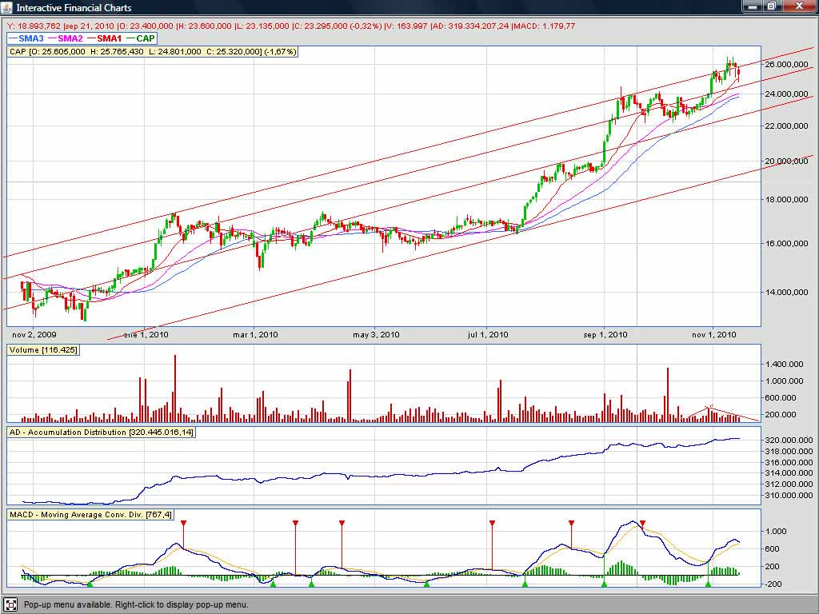Viewport: 819px width, 614px height.
Task: Click the Volume [116.425] panel label
Action: (43, 350)
